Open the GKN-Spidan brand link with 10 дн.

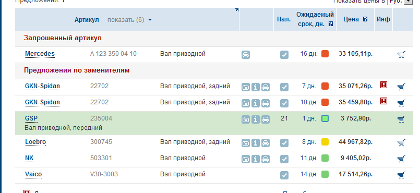tap(42, 102)
